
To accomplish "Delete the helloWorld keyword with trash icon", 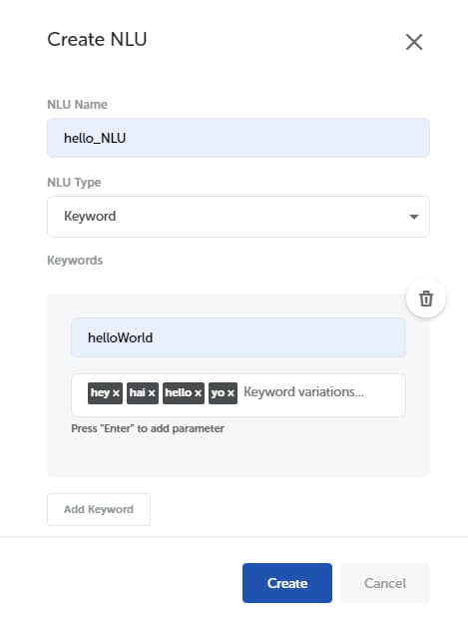I will click(x=426, y=299).
